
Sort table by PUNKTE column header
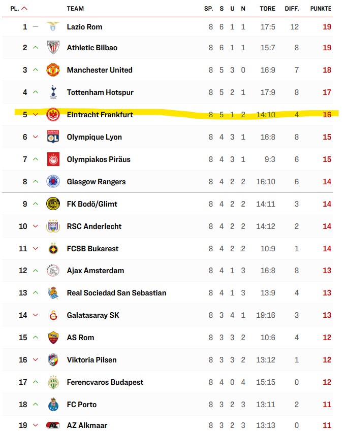tap(320, 9)
